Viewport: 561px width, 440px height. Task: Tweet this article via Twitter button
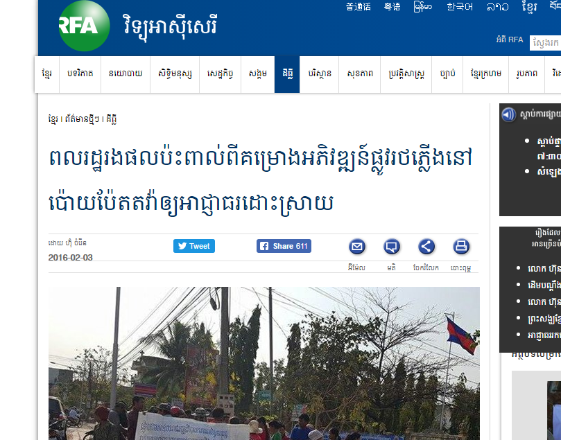[x=194, y=246]
